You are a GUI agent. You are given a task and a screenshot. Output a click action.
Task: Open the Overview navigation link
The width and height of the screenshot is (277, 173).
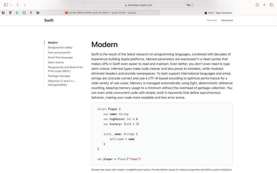point(212,20)
